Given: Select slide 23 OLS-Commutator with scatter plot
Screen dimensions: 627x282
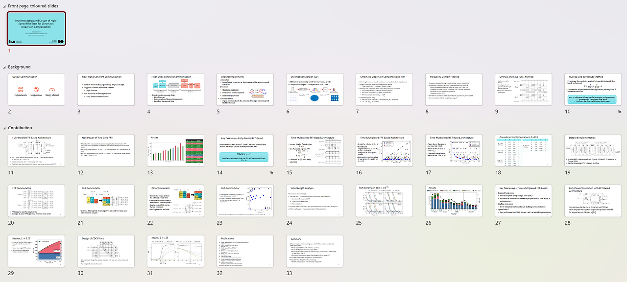Looking at the screenshot, I should pyautogui.click(x=245, y=201).
